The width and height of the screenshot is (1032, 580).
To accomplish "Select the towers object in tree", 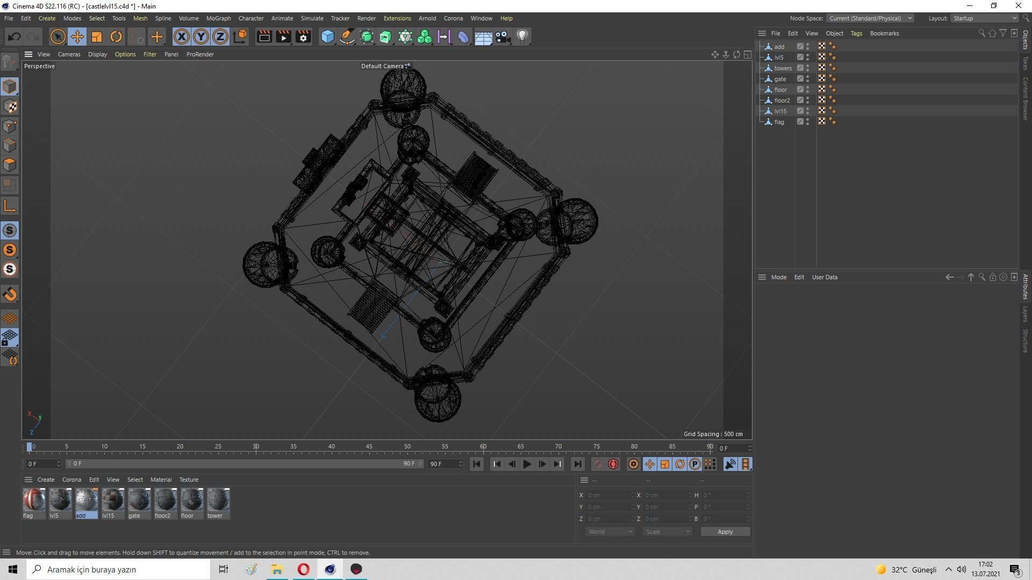I will (783, 68).
